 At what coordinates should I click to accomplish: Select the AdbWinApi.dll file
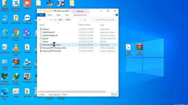point(48,32)
